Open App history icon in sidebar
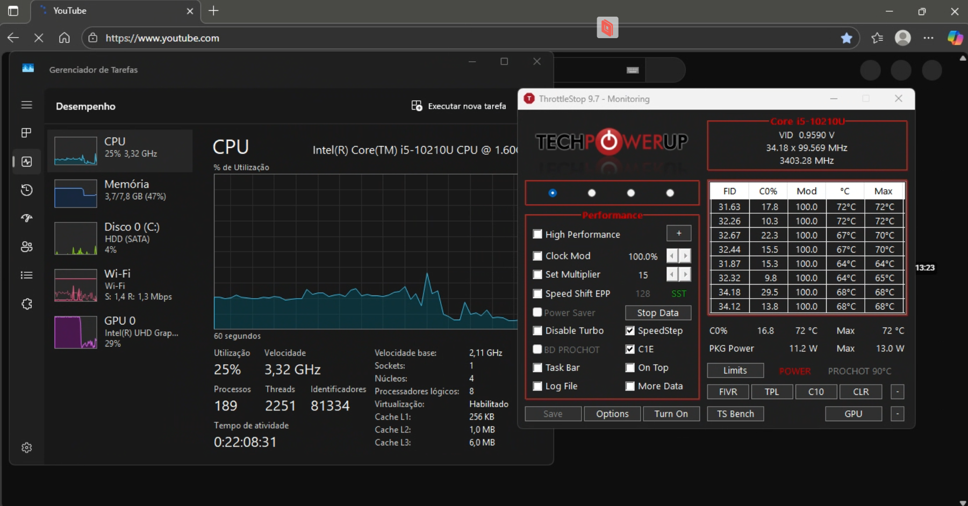 pos(27,190)
